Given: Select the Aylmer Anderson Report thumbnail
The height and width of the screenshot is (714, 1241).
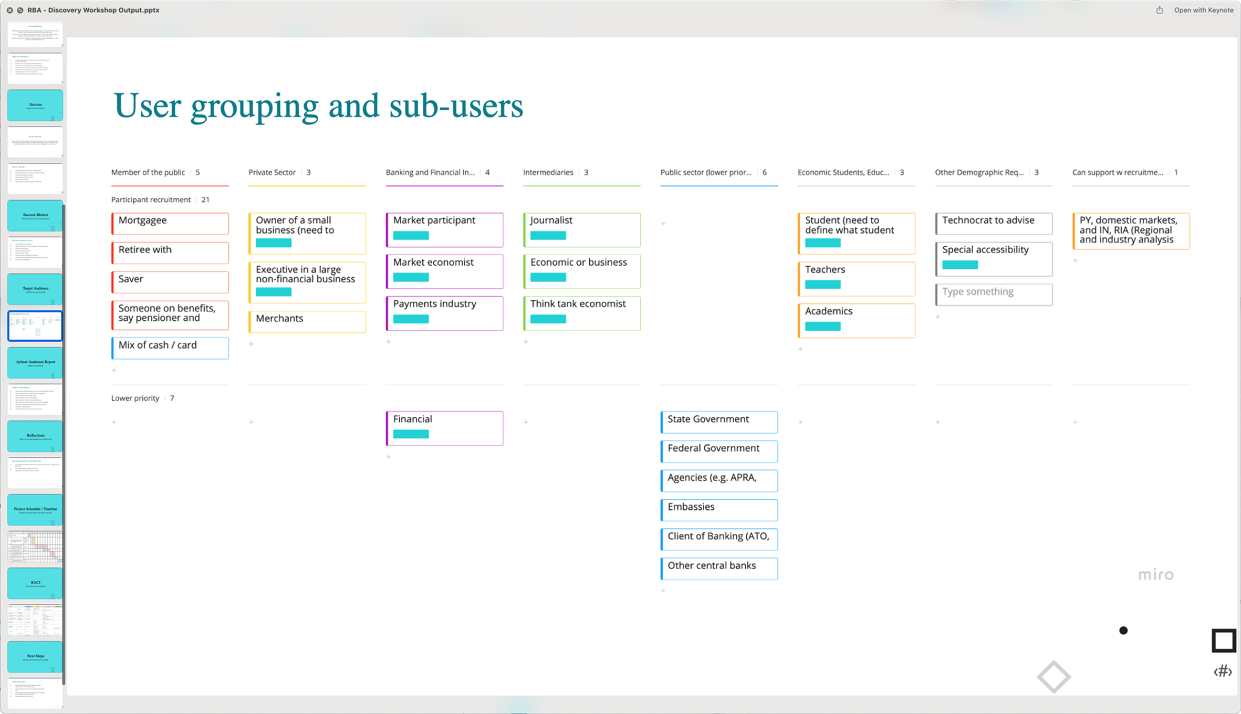Looking at the screenshot, I should point(35,362).
